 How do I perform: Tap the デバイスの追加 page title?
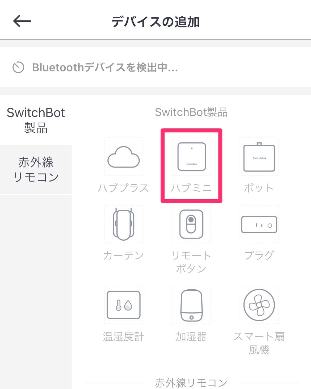click(x=155, y=22)
